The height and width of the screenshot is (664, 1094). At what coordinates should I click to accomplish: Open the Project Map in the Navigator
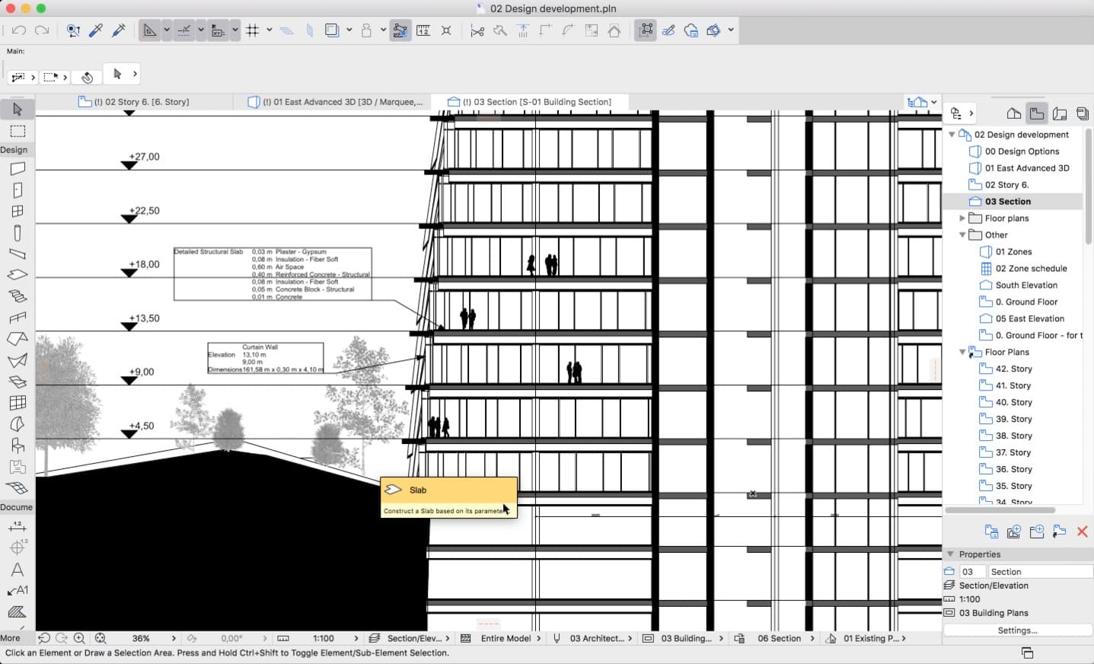[1014, 113]
